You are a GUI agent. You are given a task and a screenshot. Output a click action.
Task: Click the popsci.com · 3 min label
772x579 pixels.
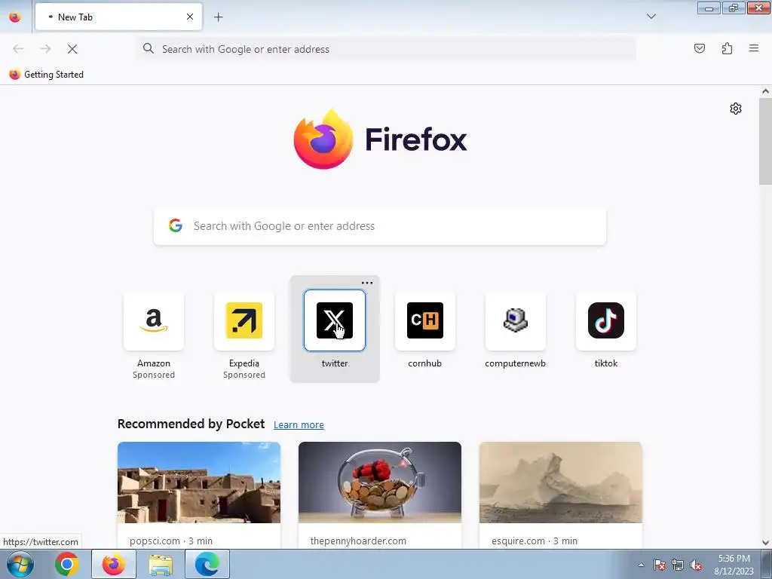coord(171,541)
